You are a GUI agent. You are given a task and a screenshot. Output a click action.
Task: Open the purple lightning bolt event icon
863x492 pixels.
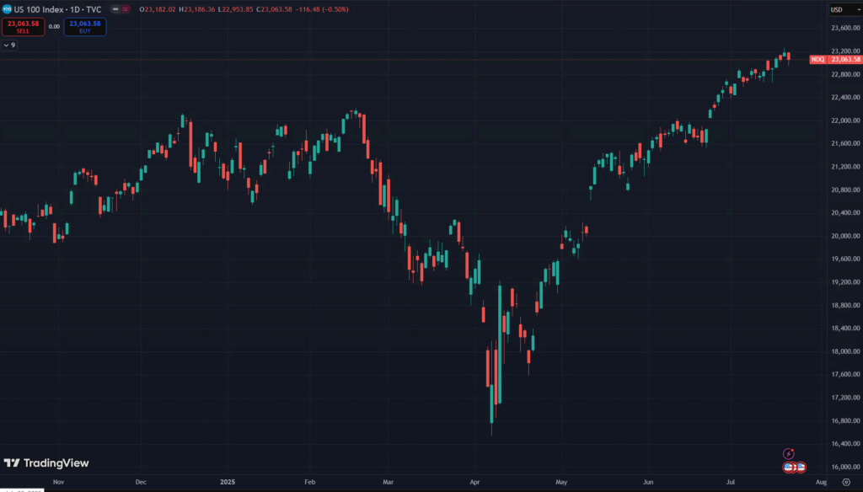[789, 453]
